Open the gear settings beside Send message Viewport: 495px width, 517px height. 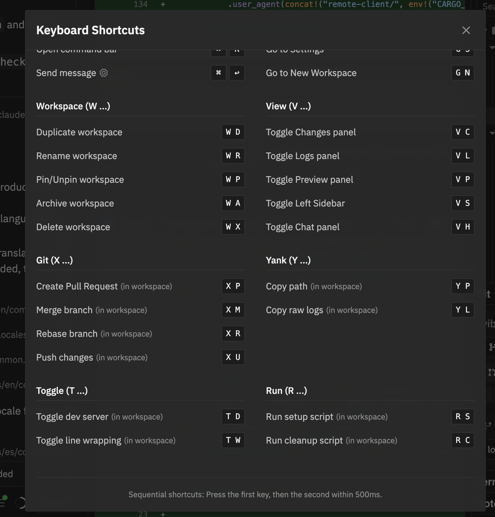(x=104, y=73)
